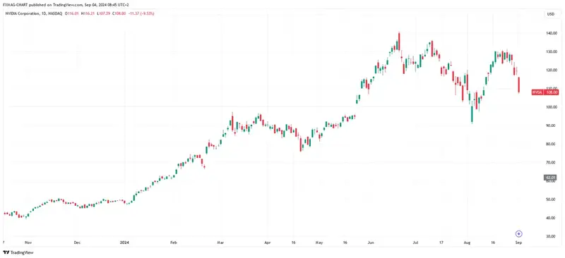Click the last red candle near 108
Image resolution: width=565 pixels, height=258 pixels.
click(x=519, y=85)
